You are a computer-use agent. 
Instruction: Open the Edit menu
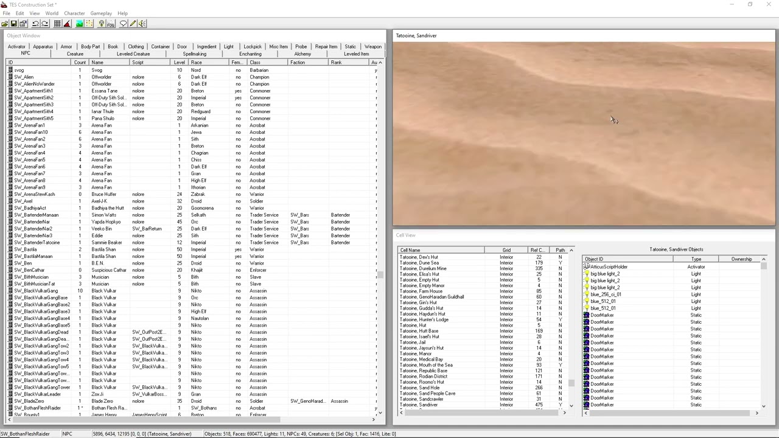click(19, 13)
